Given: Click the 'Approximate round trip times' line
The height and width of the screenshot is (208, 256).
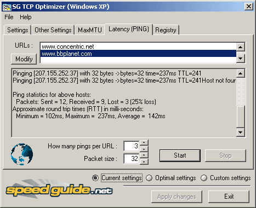Looking at the screenshot, I should pos(78,109).
